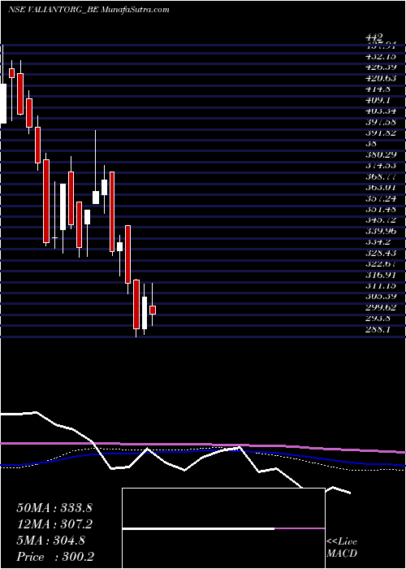Image resolution: width=406 pixels, height=569 pixels.
Task: Click the 305.39 price axis label
Action: pyautogui.click(x=381, y=296)
